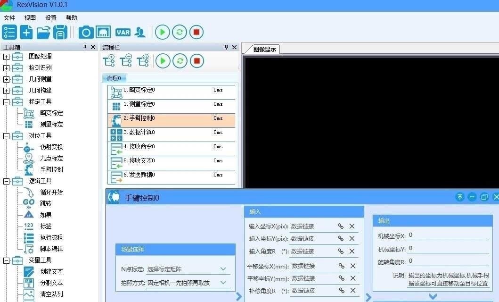Pin 手臂控制0 panel on top arrow
The image size is (499, 302).
point(460,197)
